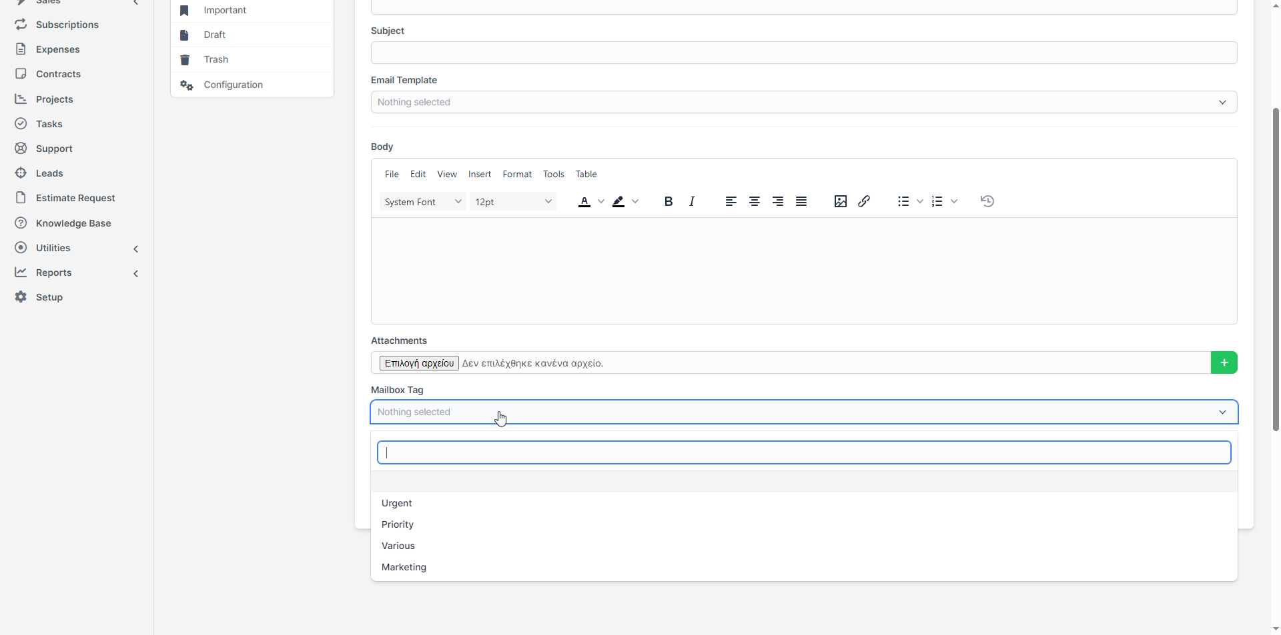Click the green add attachment button

[1224, 362]
